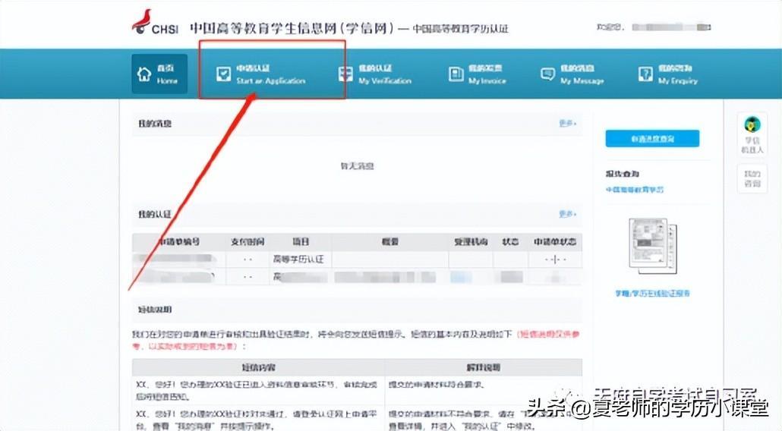Viewport: 782px width, 431px height.
Task: Click the My Verification icon
Action: [x=345, y=74]
